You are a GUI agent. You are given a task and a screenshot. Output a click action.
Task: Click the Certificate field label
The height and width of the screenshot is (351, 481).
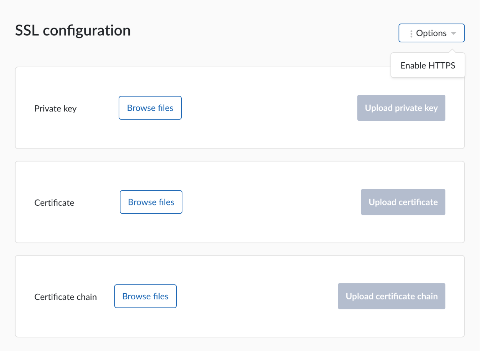54,203
